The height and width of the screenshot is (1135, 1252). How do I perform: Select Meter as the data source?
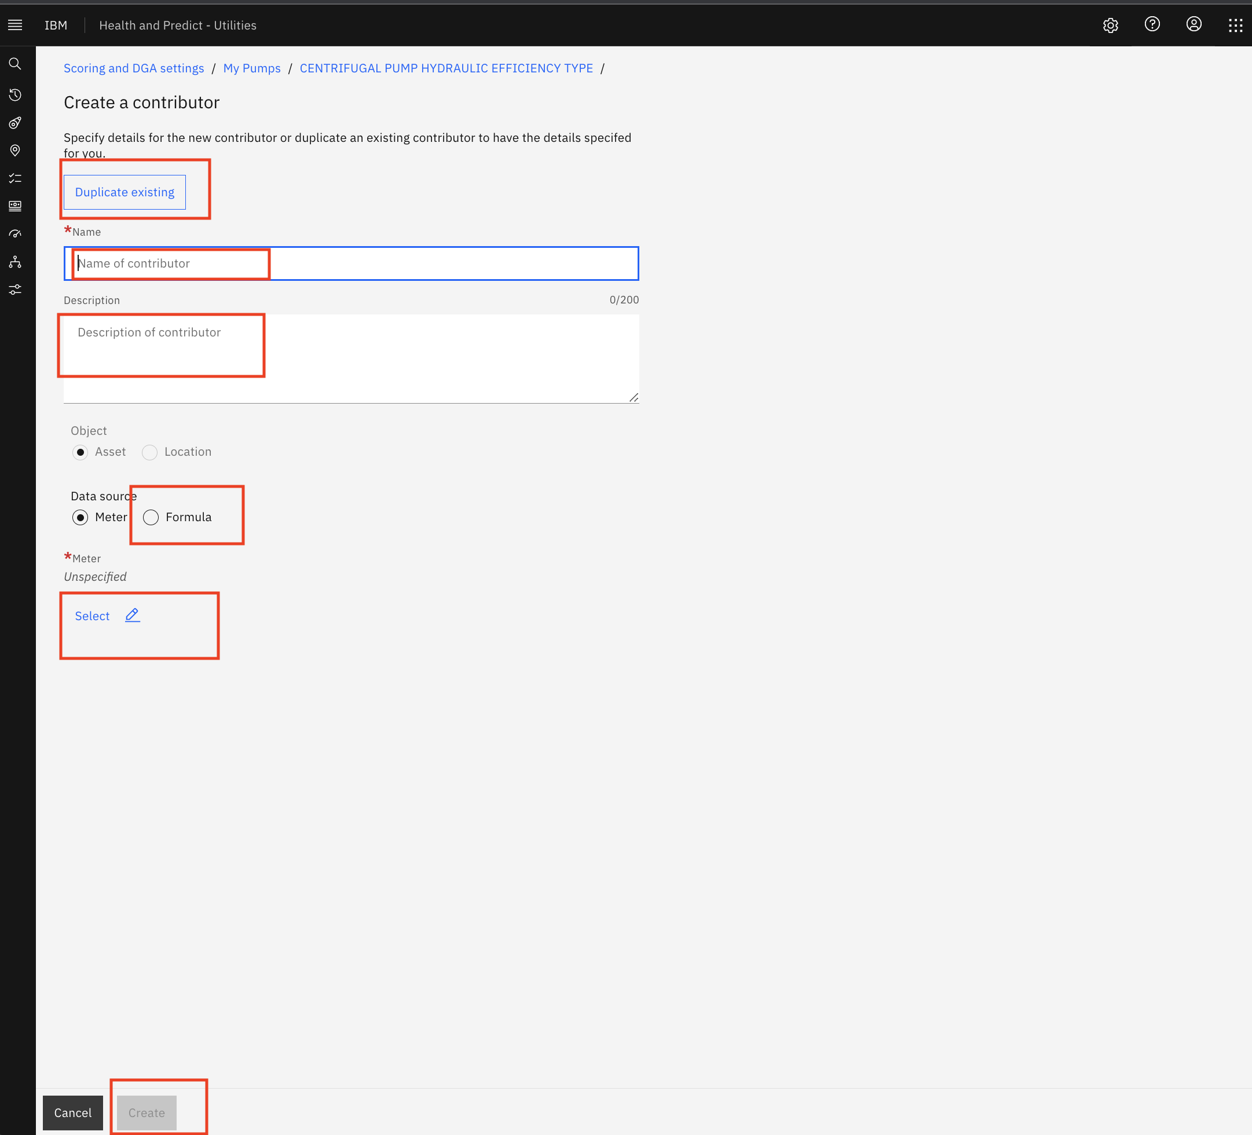[80, 517]
